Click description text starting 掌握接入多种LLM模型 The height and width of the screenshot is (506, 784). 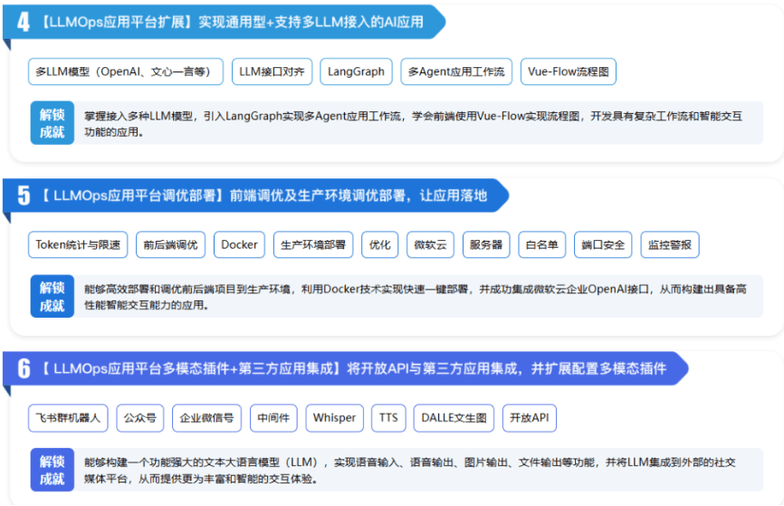(x=413, y=123)
